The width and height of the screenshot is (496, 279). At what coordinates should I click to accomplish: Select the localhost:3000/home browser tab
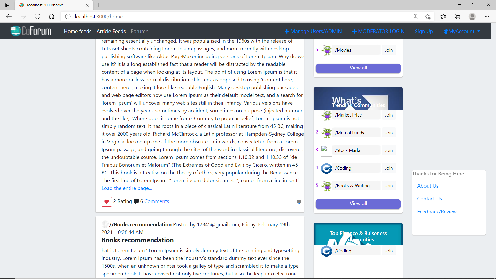tap(49, 5)
